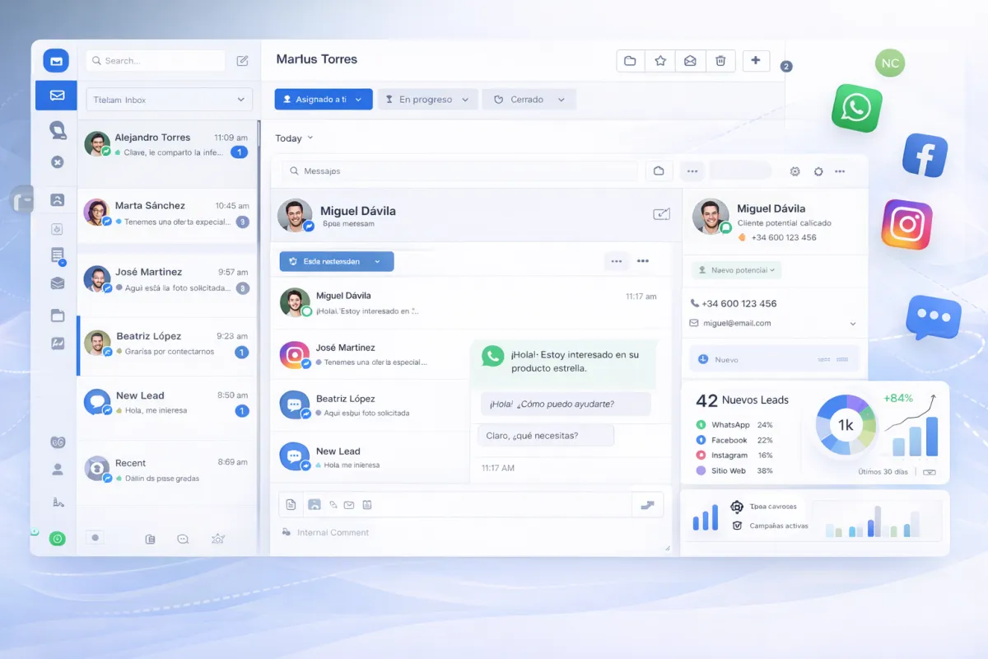Open the Cerrado dropdown

(529, 100)
